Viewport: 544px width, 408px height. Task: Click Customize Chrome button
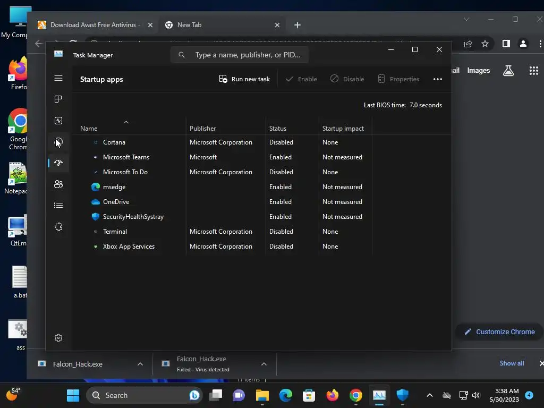point(499,331)
